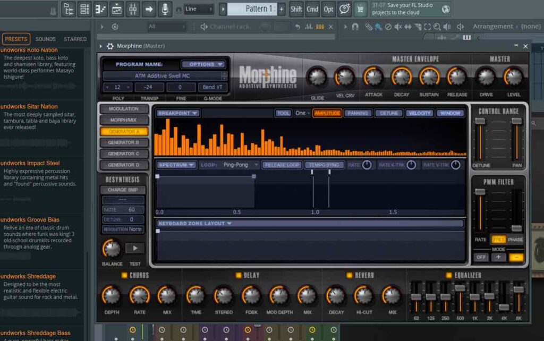Screen dimensions: 544x341
Task: Open the channel rack toolbar icon
Action: (84, 10)
